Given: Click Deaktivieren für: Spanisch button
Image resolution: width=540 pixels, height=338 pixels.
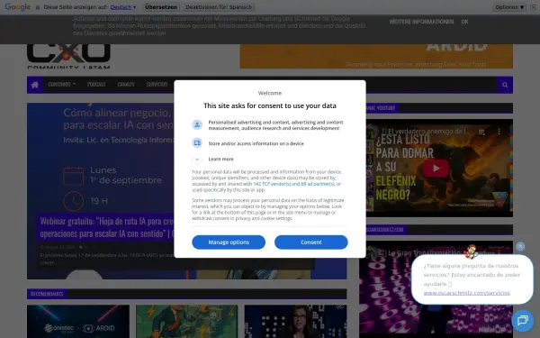Looking at the screenshot, I should click(219, 7).
